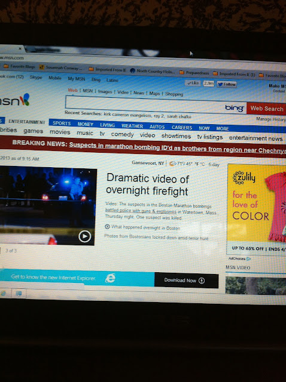
Task: Open the CAREERS nav tab
Action: coord(182,128)
